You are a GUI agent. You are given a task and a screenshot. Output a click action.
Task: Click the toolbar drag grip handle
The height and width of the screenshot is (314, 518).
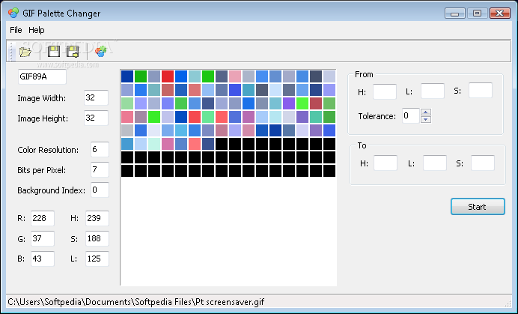coord(11,51)
